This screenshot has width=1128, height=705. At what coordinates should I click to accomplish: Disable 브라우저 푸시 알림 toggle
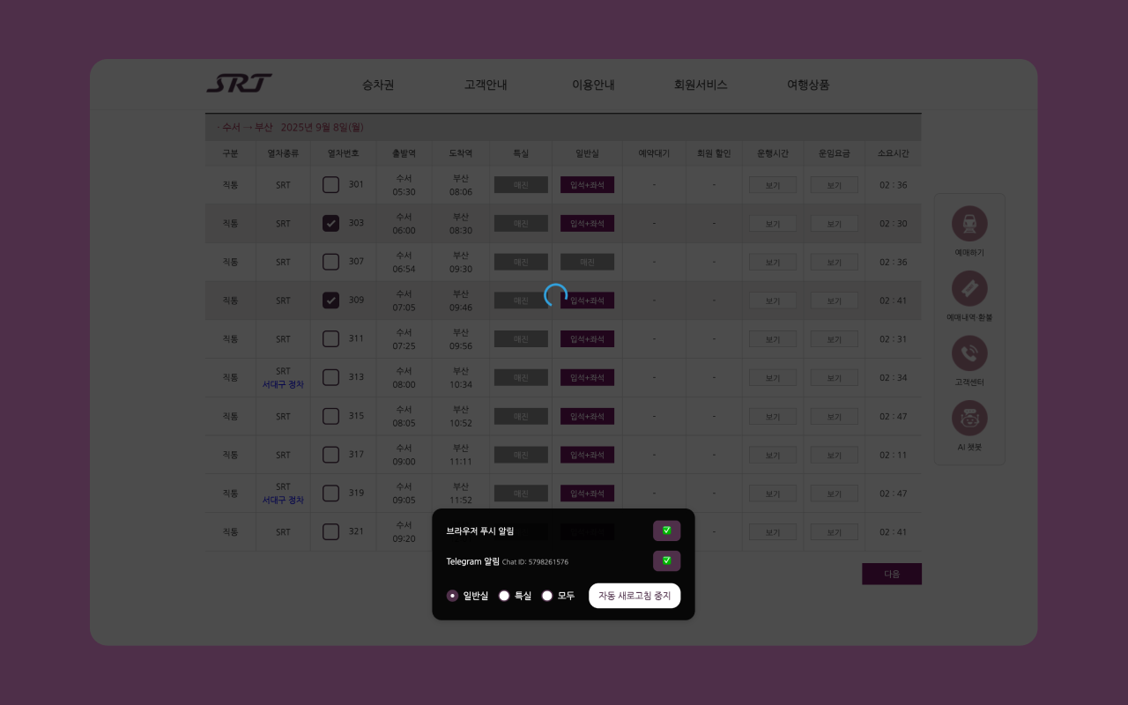pos(667,531)
